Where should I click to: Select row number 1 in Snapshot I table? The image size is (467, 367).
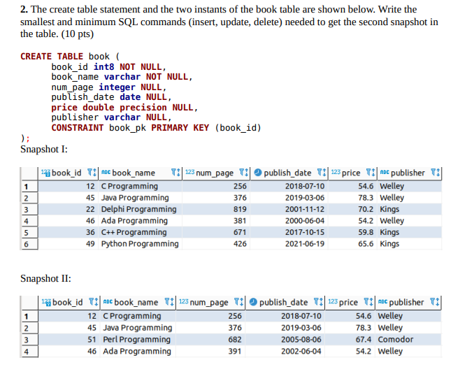pos(29,187)
